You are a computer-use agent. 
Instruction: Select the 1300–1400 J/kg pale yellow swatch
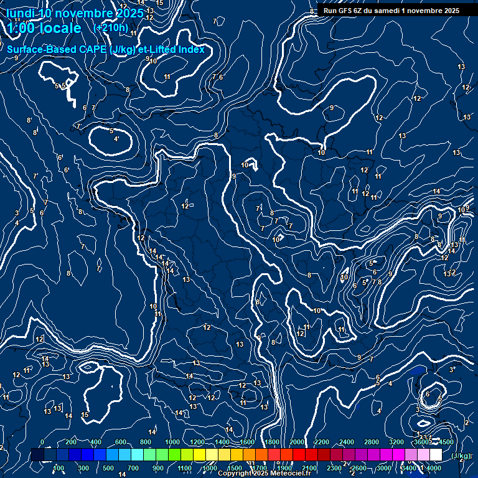212,454
